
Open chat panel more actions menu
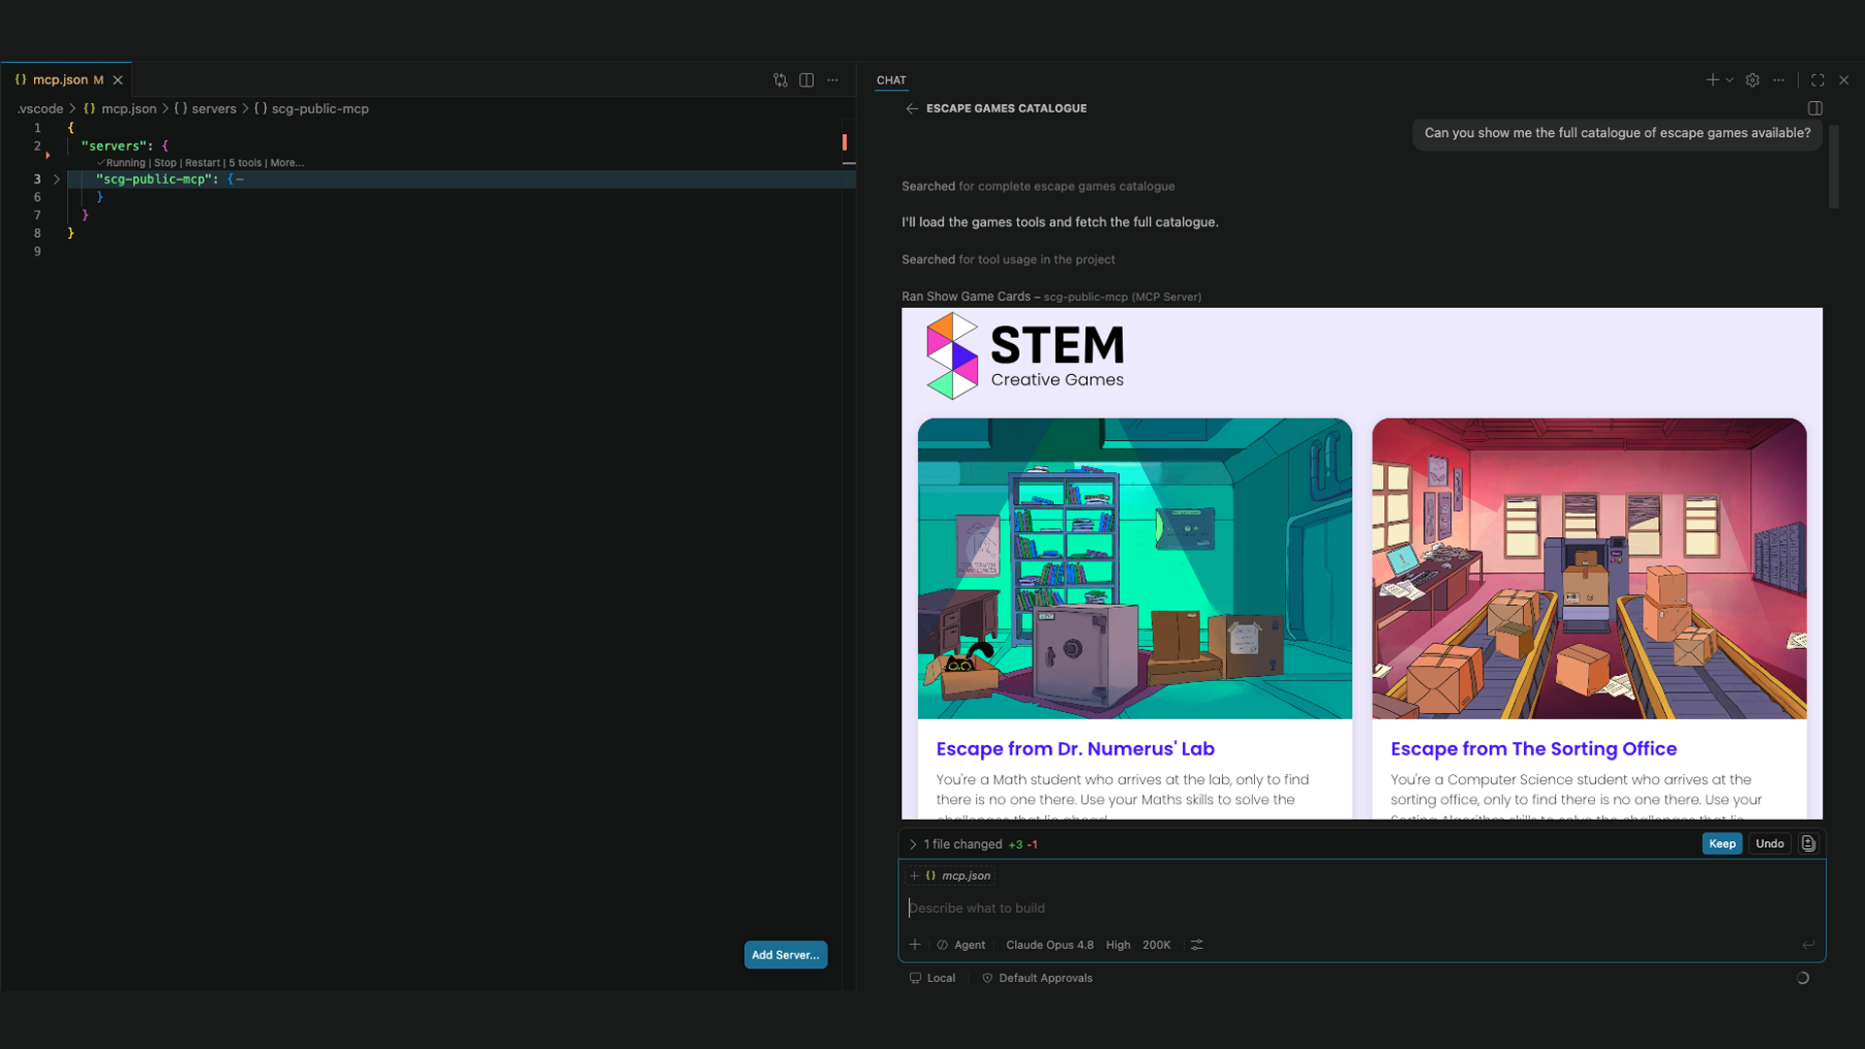[1779, 81]
